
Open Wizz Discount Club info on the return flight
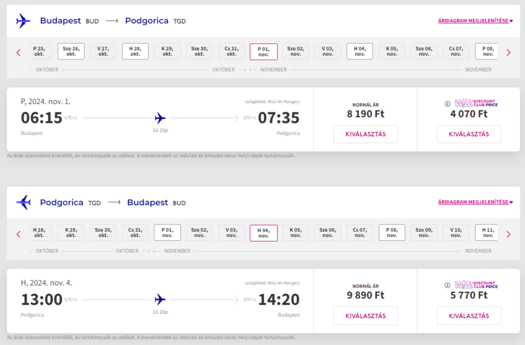click(447, 285)
